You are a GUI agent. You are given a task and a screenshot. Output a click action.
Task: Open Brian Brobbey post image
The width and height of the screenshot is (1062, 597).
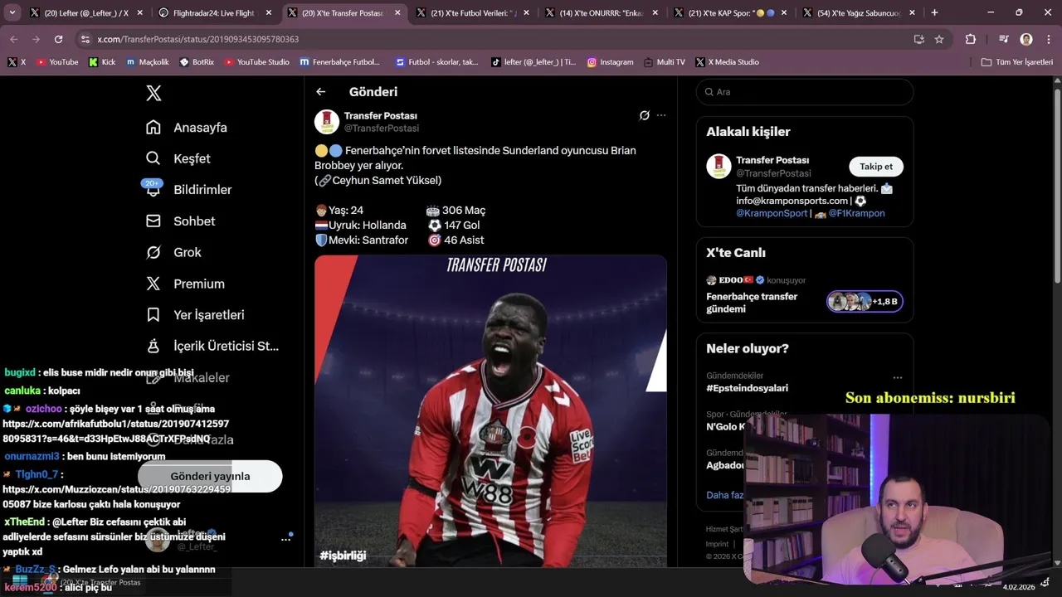click(490, 411)
